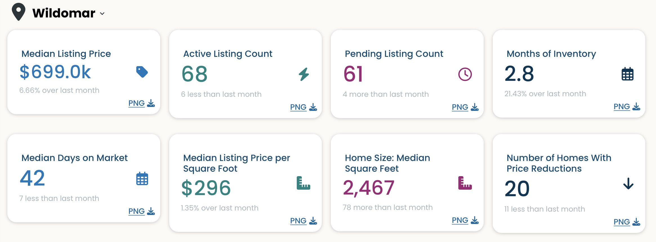This screenshot has width=656, height=242.
Task: Click the price tag icon on Median Listing Price
Action: pyautogui.click(x=142, y=72)
